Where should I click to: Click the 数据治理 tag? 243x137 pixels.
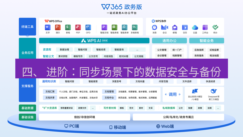point(64,50)
